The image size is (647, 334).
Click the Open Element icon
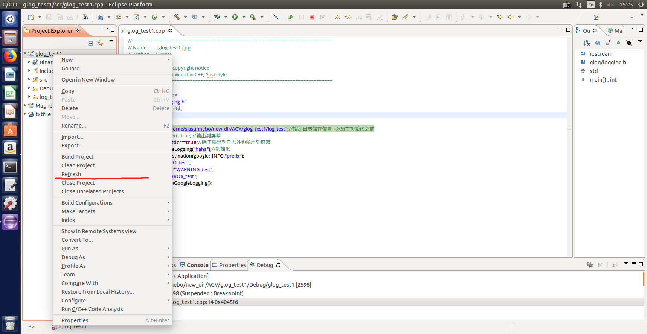394,17
